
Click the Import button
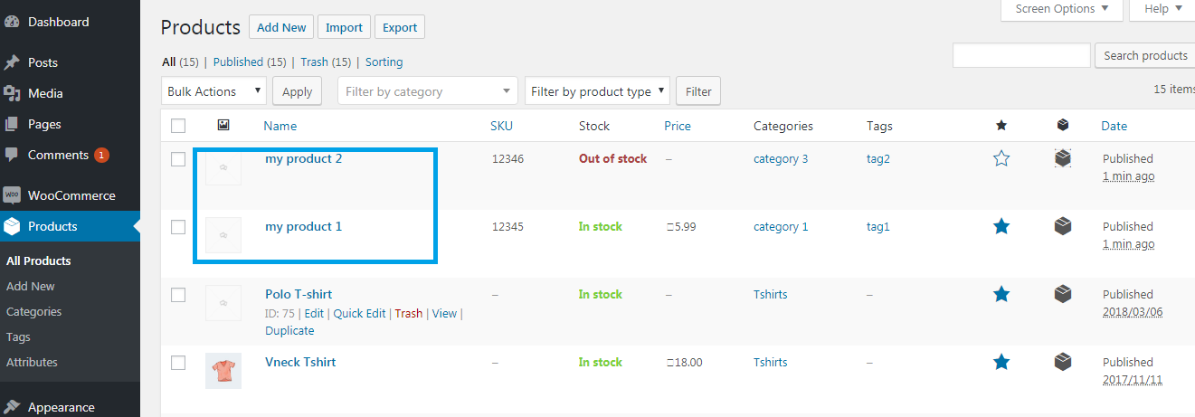(344, 27)
